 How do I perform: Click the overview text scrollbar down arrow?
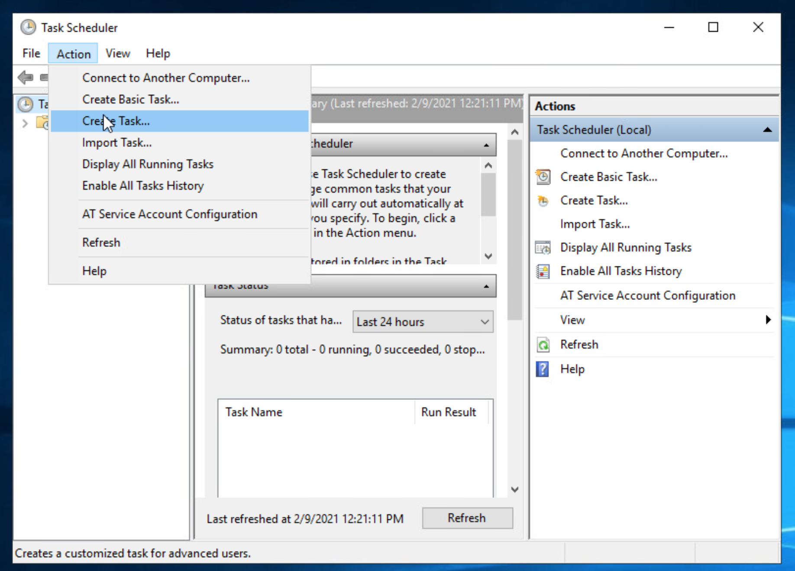coord(488,256)
